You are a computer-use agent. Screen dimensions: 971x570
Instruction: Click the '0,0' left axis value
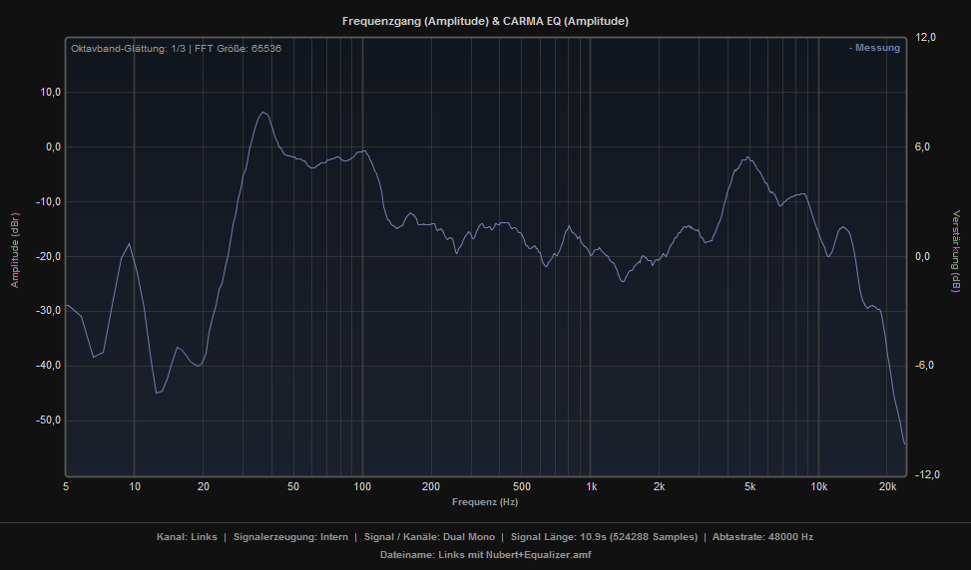pos(53,147)
